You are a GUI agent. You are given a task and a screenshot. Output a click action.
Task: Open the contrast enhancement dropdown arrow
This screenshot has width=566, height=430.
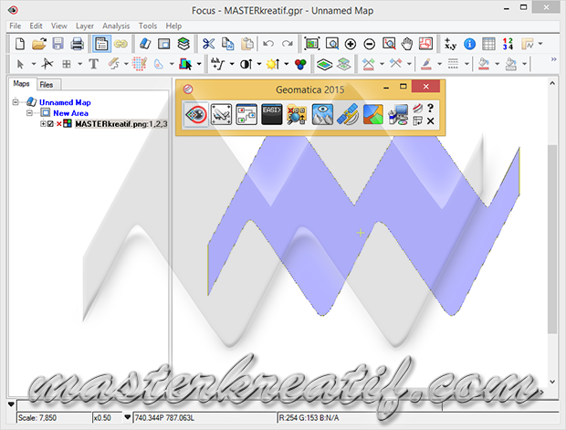[259, 64]
